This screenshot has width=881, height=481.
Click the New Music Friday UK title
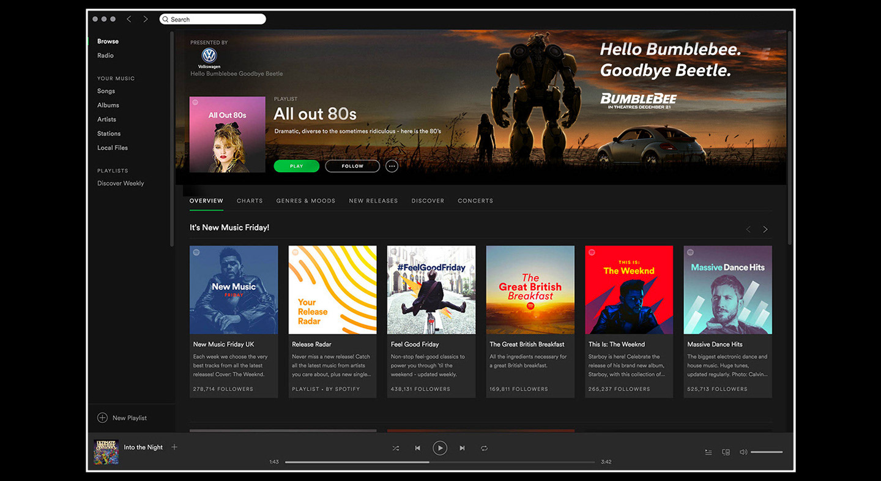pyautogui.click(x=223, y=345)
